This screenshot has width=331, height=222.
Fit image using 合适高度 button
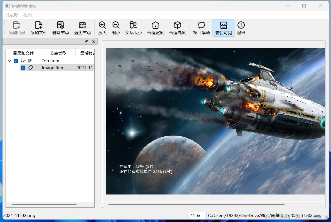[177, 28]
